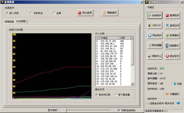Click the 暂停防护 pause protection button
184x113 pixels.
point(172,15)
